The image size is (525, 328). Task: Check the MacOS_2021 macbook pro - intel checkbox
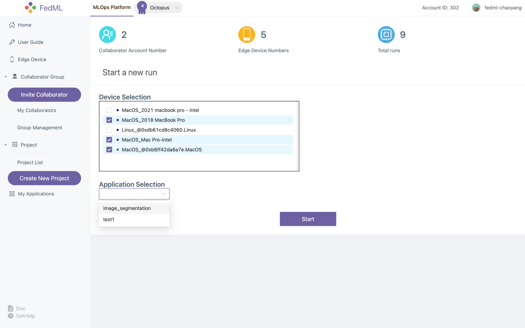(109, 110)
